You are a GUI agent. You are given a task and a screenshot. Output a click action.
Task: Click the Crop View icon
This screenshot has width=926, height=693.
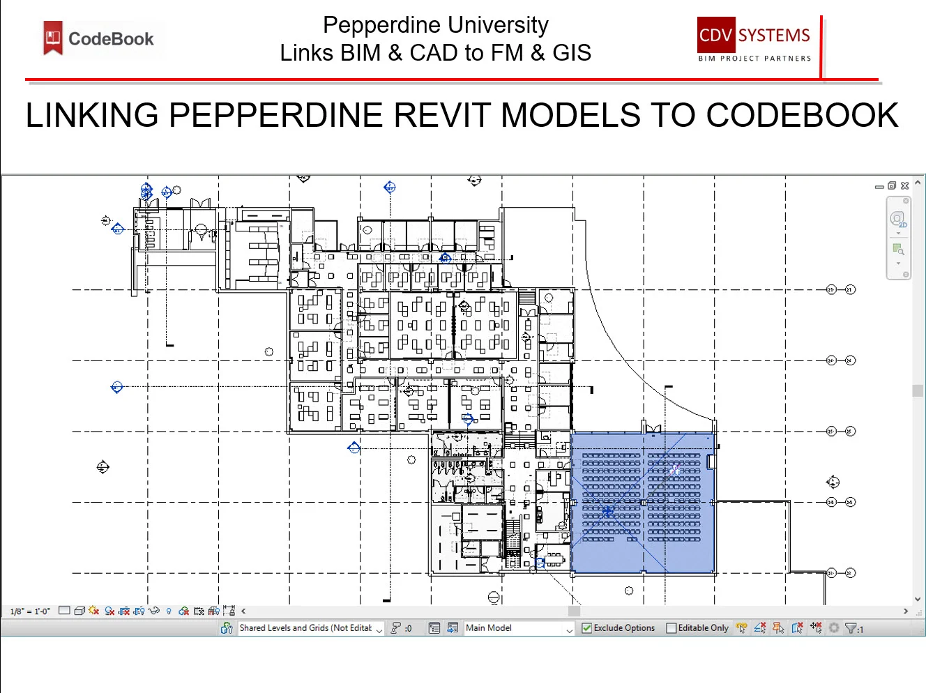click(x=124, y=611)
